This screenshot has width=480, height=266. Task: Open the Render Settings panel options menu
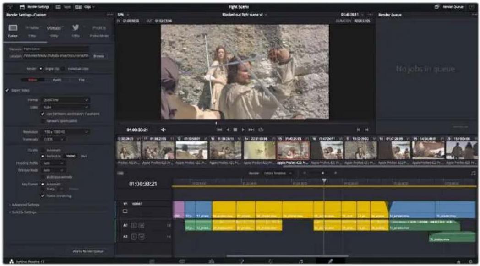pos(109,15)
